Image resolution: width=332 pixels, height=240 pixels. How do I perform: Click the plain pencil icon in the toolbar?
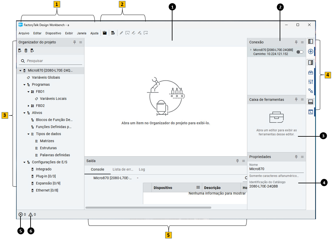(121, 33)
